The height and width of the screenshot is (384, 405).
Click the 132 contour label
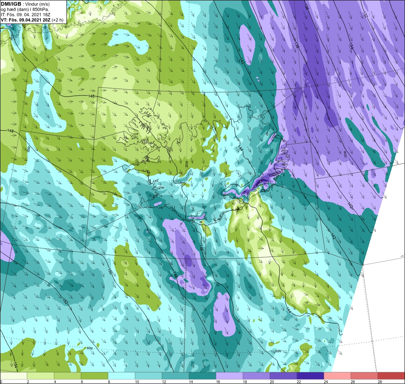(365, 14)
